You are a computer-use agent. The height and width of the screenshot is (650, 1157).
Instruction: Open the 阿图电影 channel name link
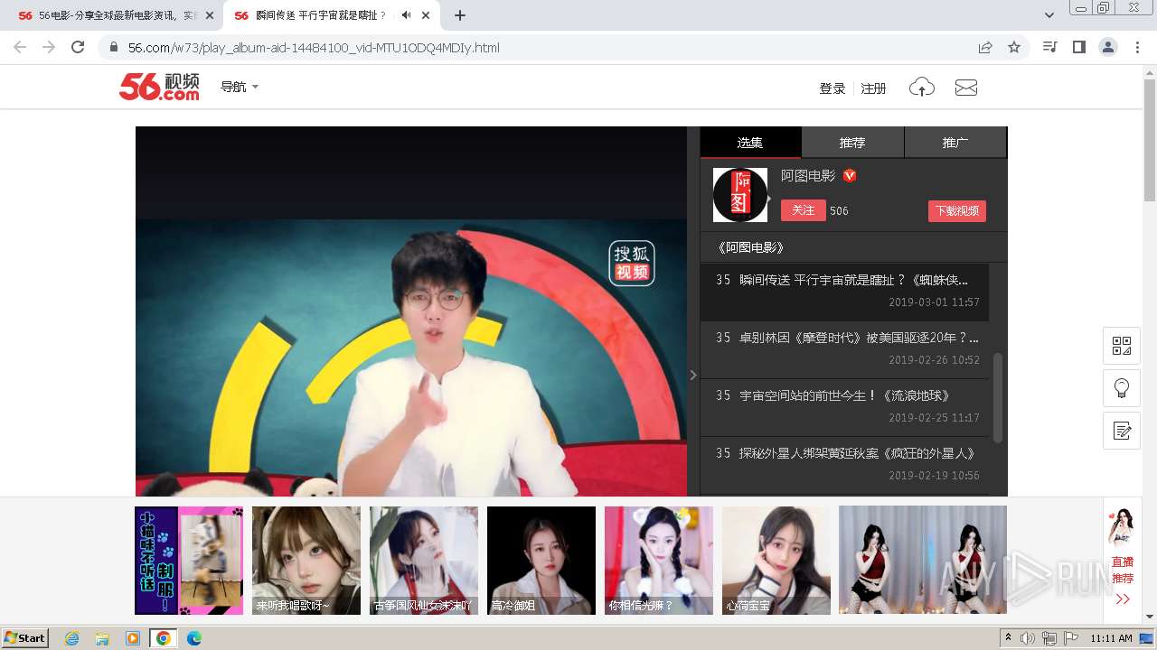click(x=808, y=176)
